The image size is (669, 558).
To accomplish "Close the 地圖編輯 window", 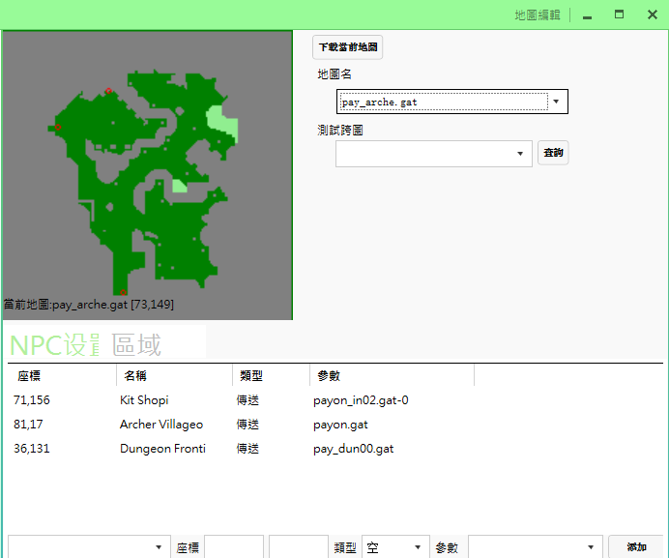I will click(x=652, y=15).
